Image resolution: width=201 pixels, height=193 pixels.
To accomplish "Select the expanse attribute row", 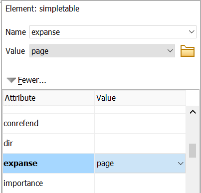I will 94,164.
